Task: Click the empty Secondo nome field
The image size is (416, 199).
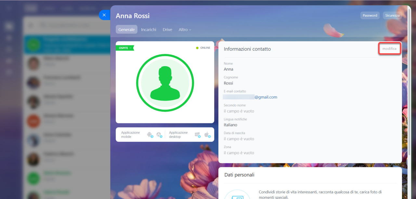Action: click(239, 111)
